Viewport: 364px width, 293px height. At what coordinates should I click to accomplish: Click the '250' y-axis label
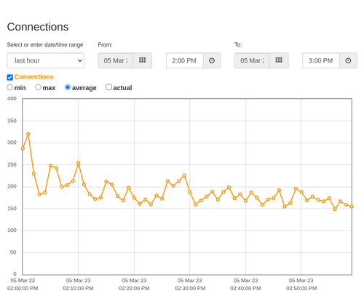point(12,164)
